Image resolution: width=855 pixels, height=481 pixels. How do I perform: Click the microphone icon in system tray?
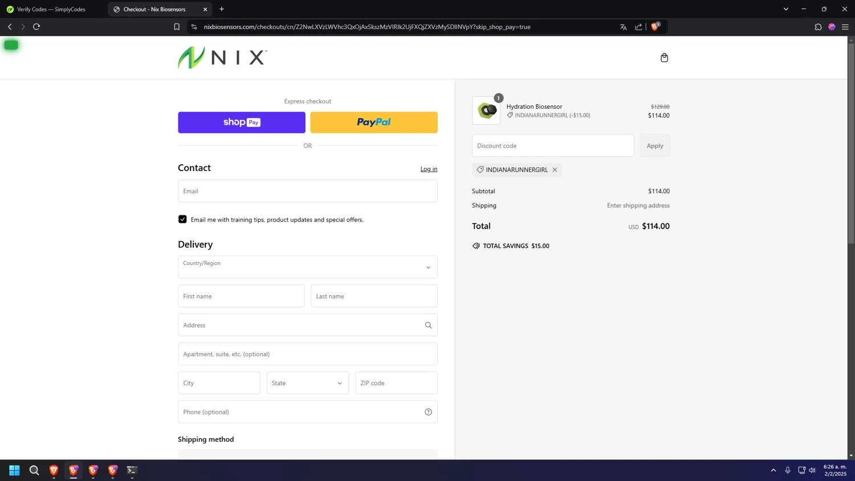788,470
